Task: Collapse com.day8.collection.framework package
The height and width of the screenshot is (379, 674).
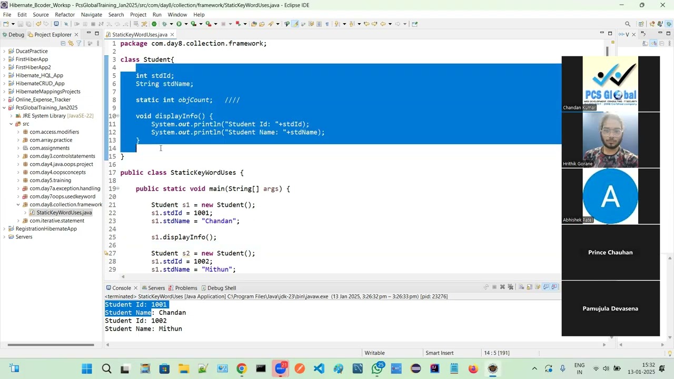Action: click(18, 205)
